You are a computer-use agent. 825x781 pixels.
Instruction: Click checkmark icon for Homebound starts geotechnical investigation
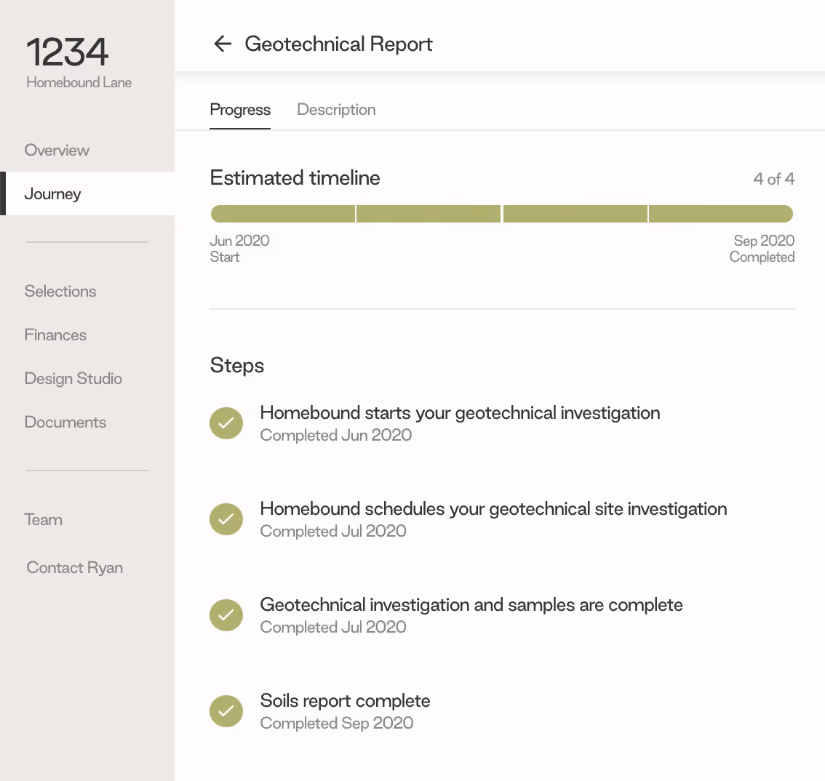(x=226, y=423)
